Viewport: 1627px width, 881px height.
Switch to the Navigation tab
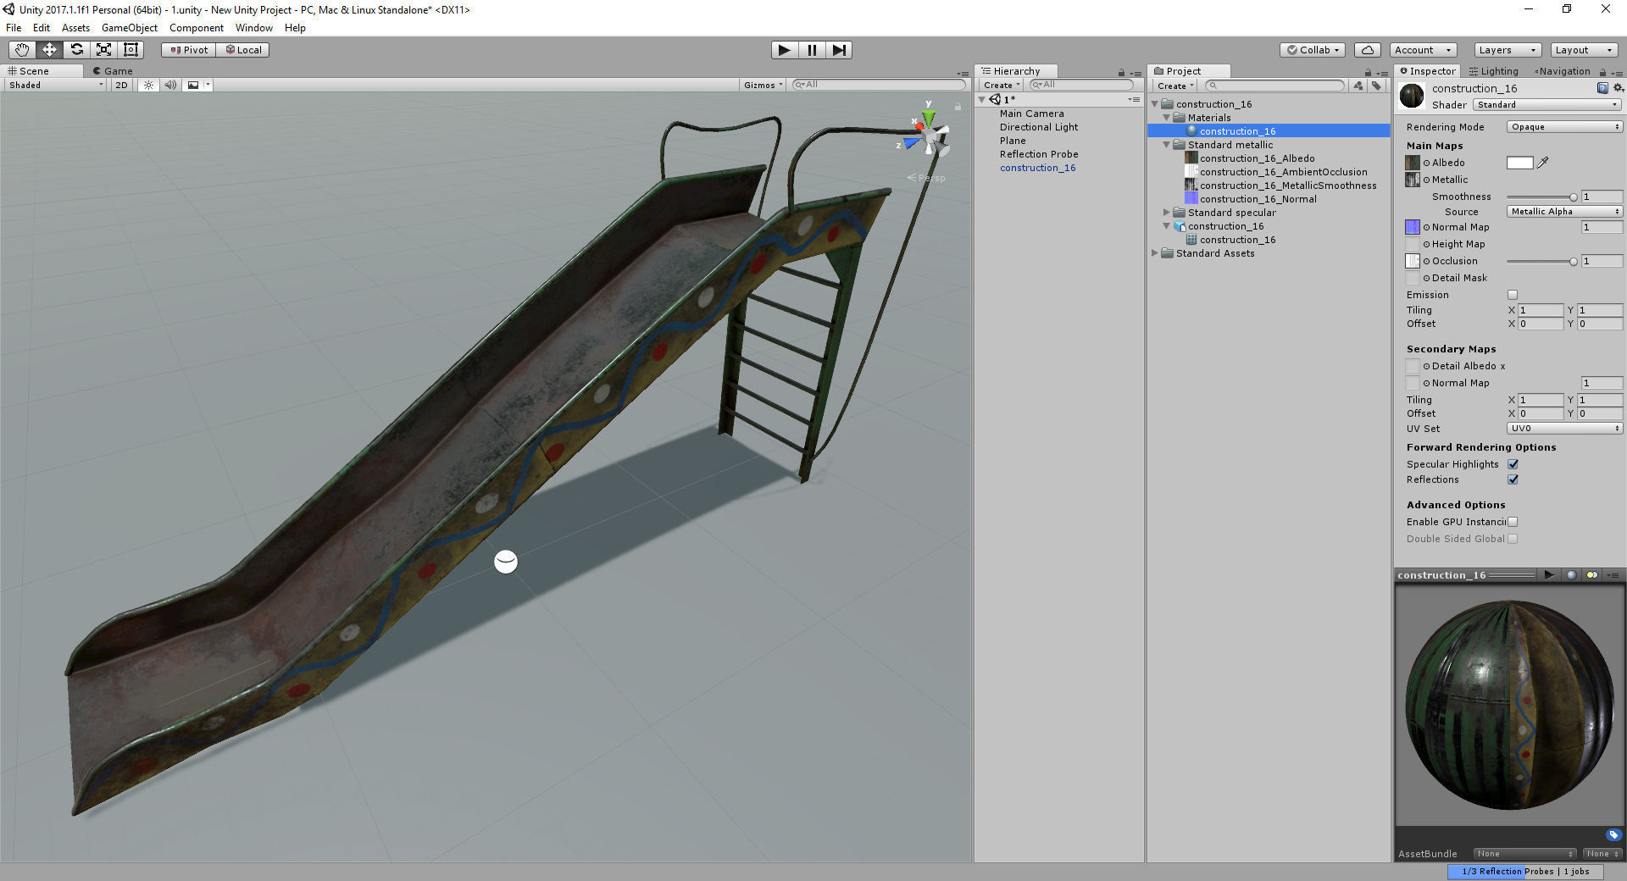coord(1561,71)
